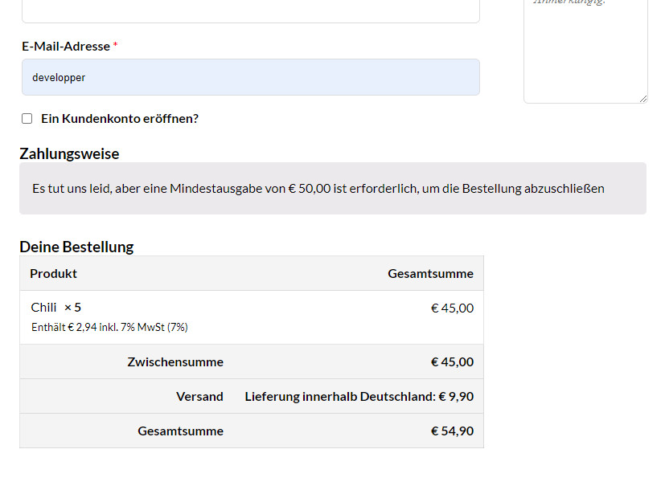Select the Lieferung innerhalb Deutschland shipping option
The height and width of the screenshot is (490, 661).
pos(359,396)
